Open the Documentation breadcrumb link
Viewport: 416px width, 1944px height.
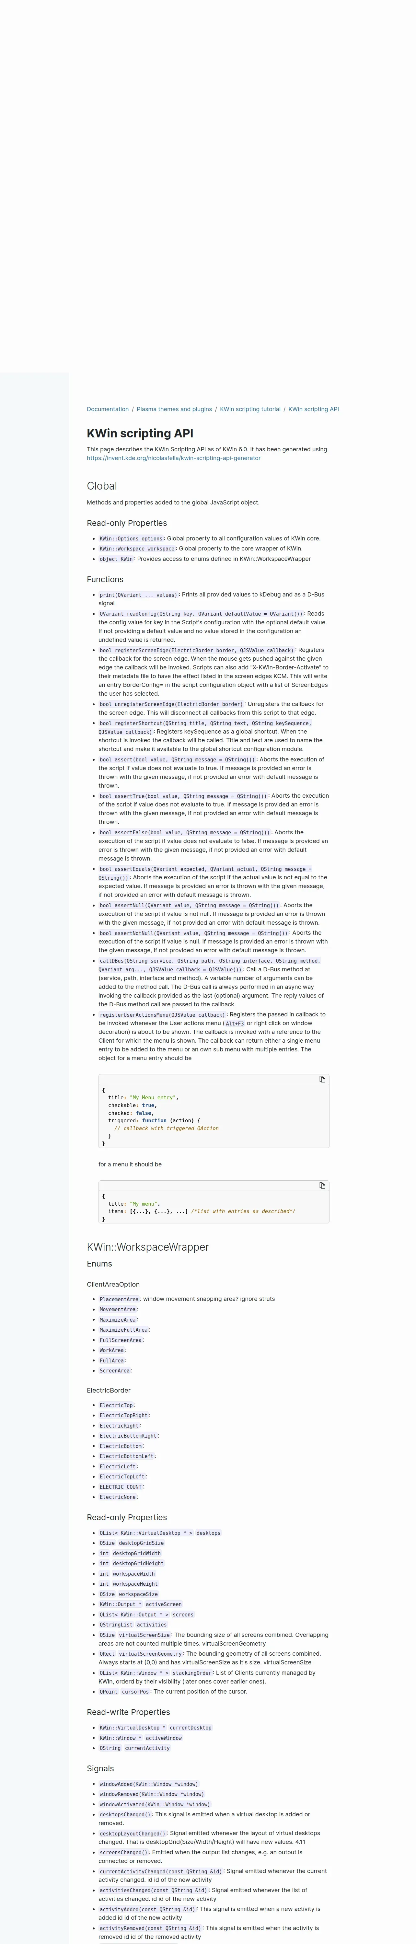point(108,409)
